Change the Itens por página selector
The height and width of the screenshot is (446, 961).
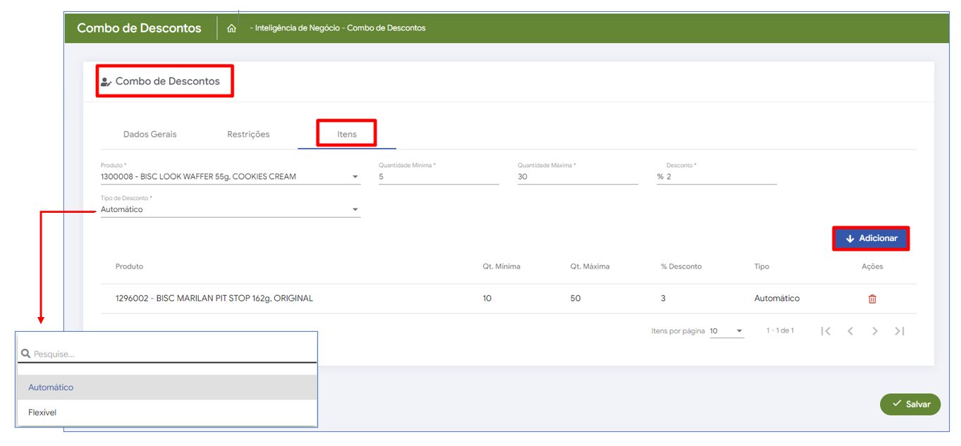[x=726, y=331]
